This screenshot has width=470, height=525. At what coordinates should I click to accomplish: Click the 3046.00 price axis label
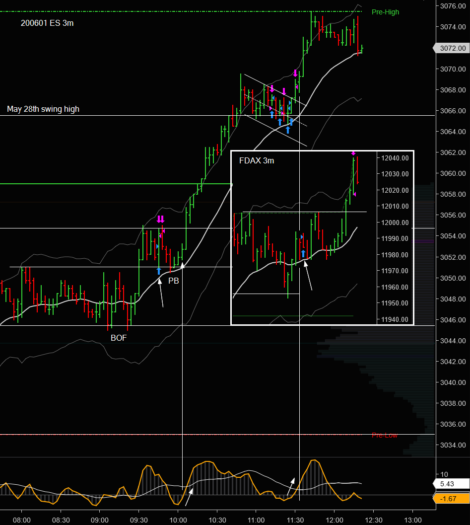(453, 320)
